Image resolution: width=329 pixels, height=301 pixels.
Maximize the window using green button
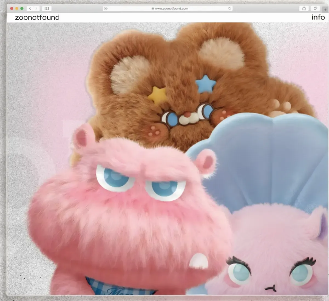click(22, 8)
